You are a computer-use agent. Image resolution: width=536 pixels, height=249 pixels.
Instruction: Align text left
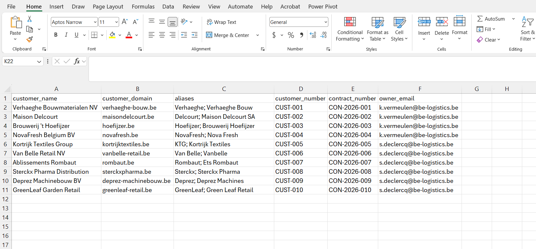(152, 35)
